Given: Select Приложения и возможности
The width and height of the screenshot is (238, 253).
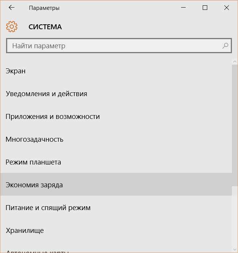Looking at the screenshot, I should (x=116, y=117).
